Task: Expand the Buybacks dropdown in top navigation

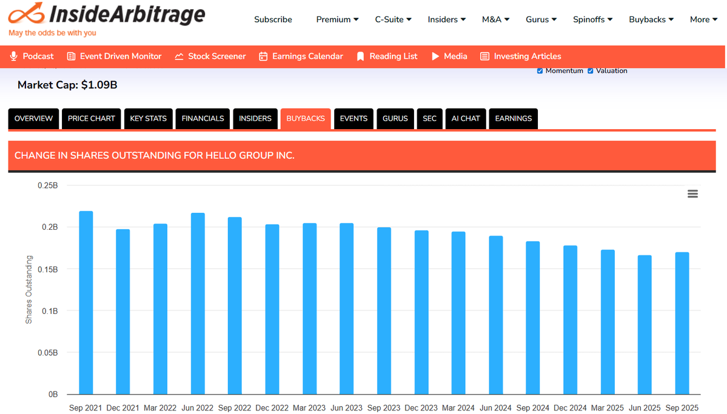Action: click(651, 19)
